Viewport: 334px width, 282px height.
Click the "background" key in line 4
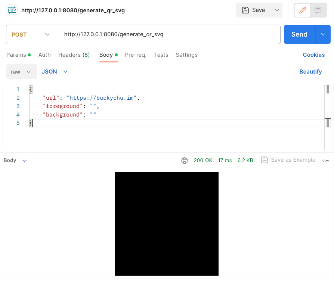point(63,115)
